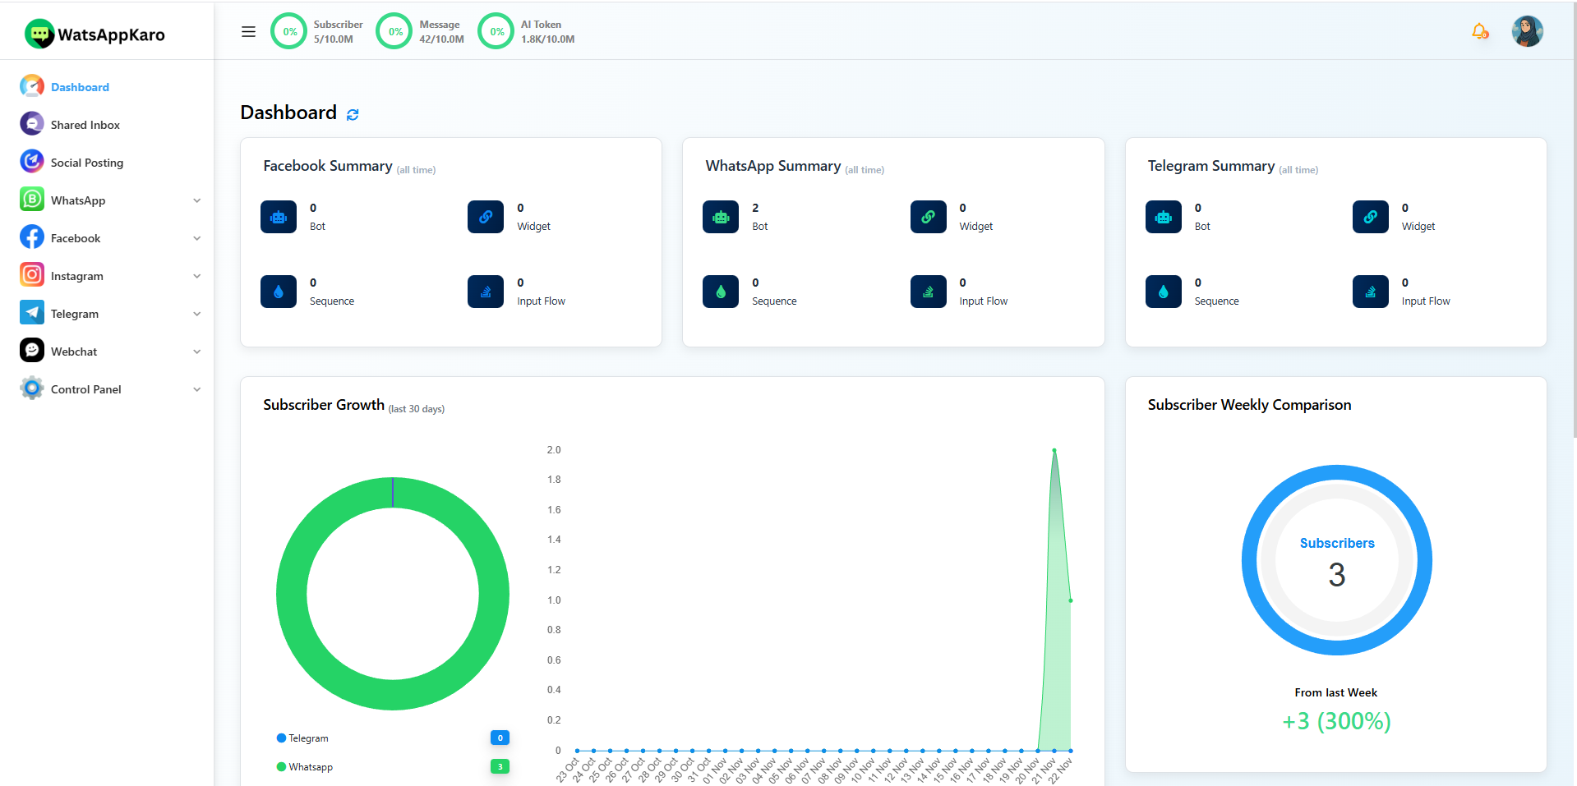Click the WhatsApp sidebar icon

point(32,200)
